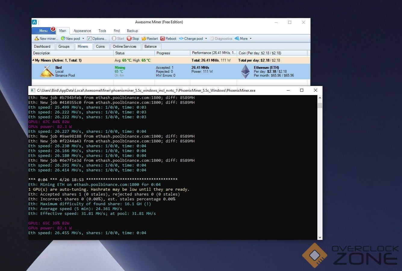Screen dimensions: 402x271
Task: Open the Change pool dropdown arrow
Action: pyautogui.click(x=206, y=39)
